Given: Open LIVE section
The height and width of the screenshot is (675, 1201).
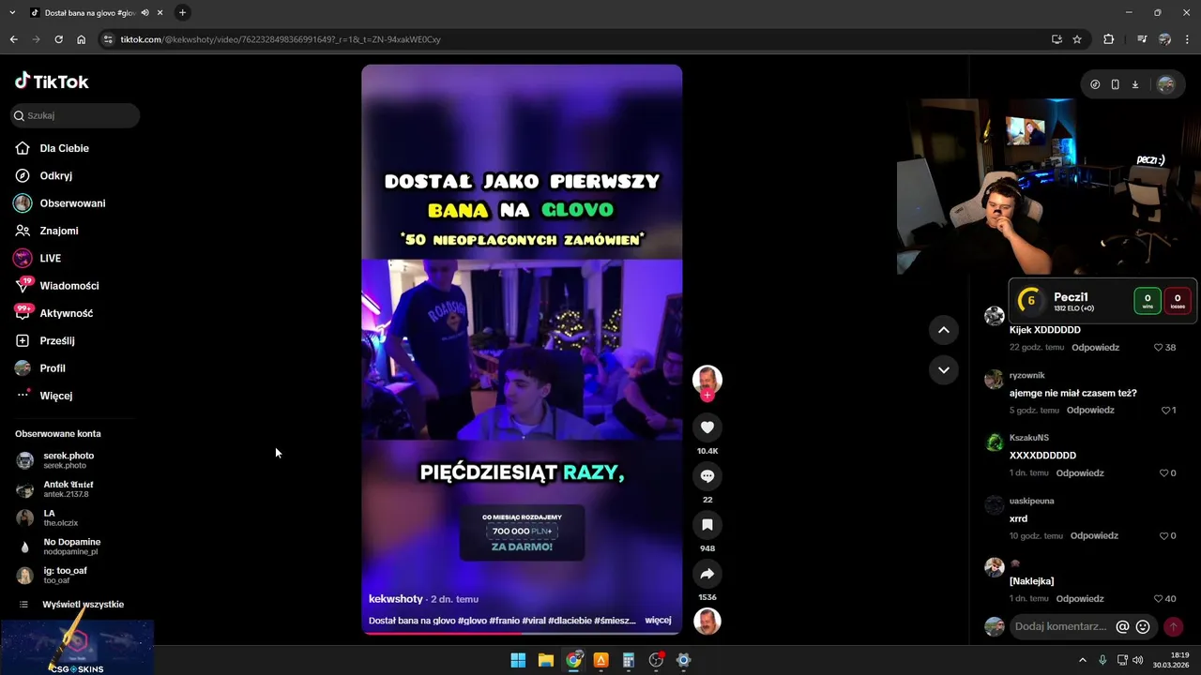Looking at the screenshot, I should click(50, 258).
